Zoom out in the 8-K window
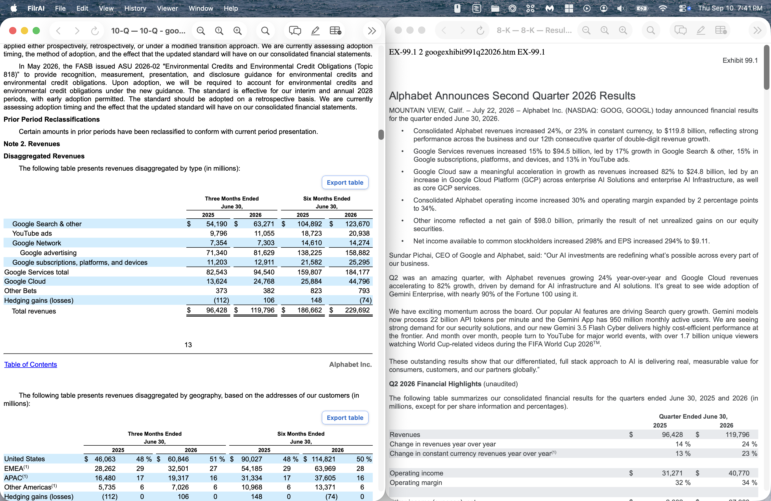 click(586, 30)
